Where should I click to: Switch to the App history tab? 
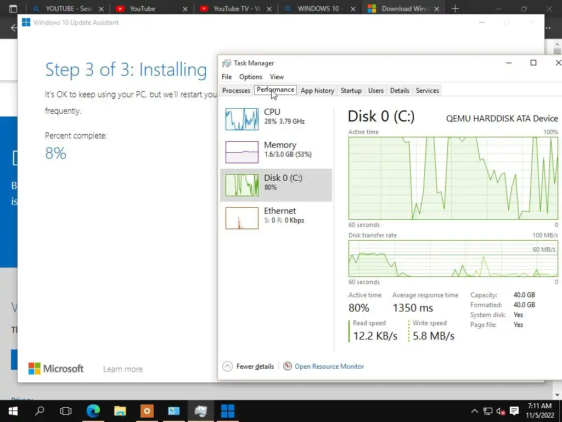pos(317,91)
